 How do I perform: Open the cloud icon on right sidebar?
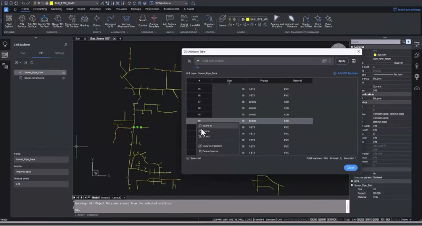click(x=417, y=88)
